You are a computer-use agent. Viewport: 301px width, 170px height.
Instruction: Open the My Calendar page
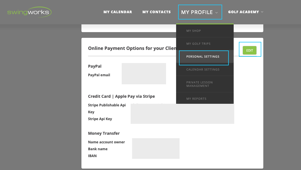[x=118, y=12]
